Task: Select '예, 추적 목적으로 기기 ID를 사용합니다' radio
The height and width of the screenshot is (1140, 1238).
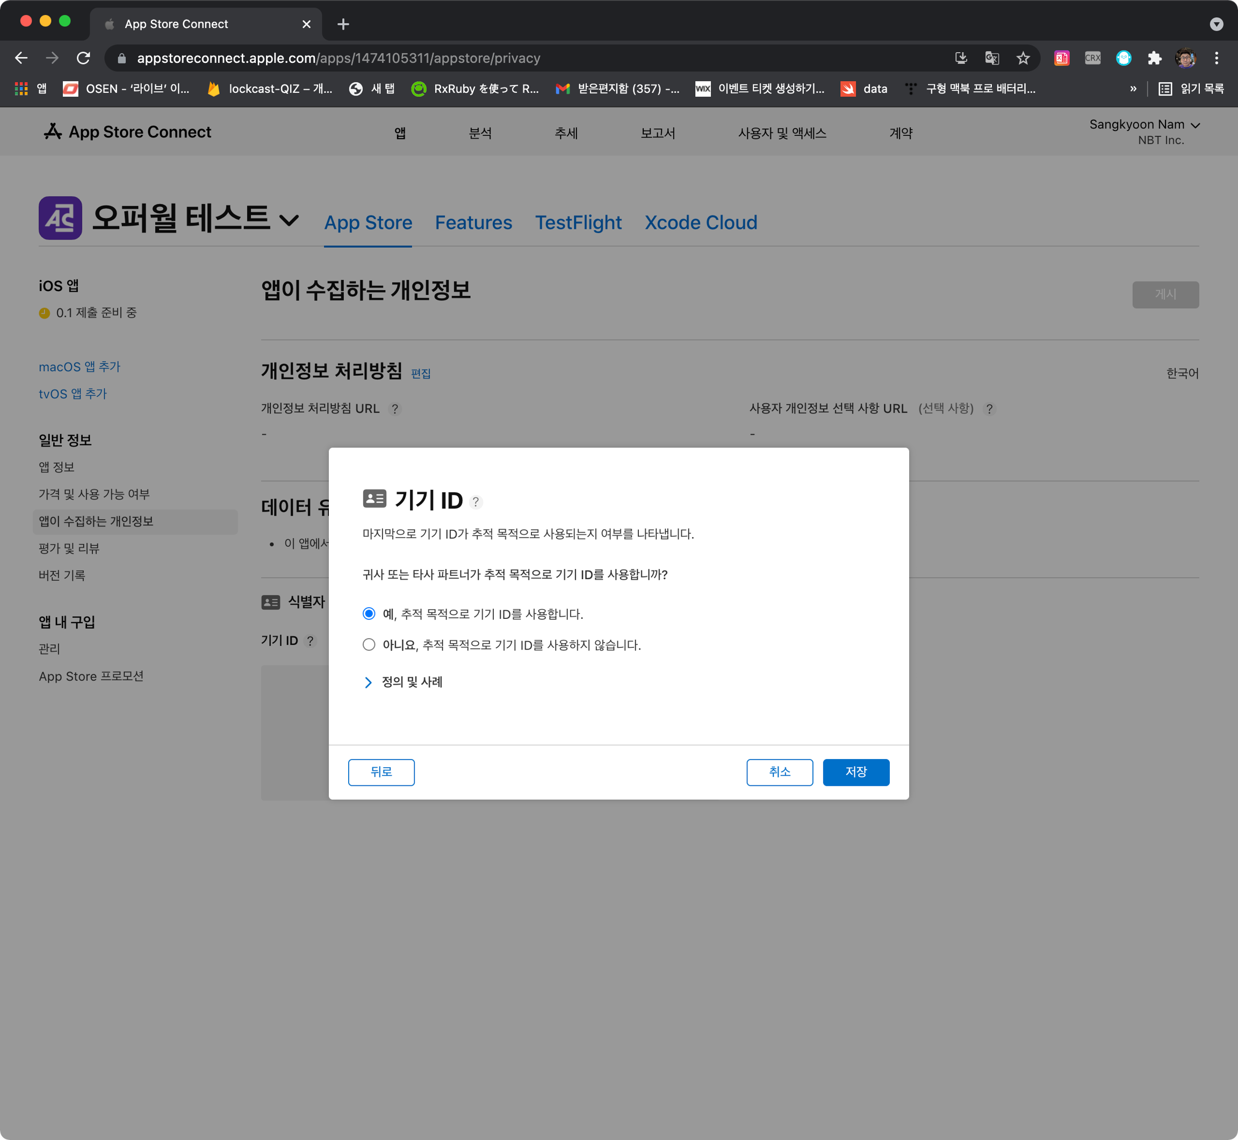Action: click(369, 613)
